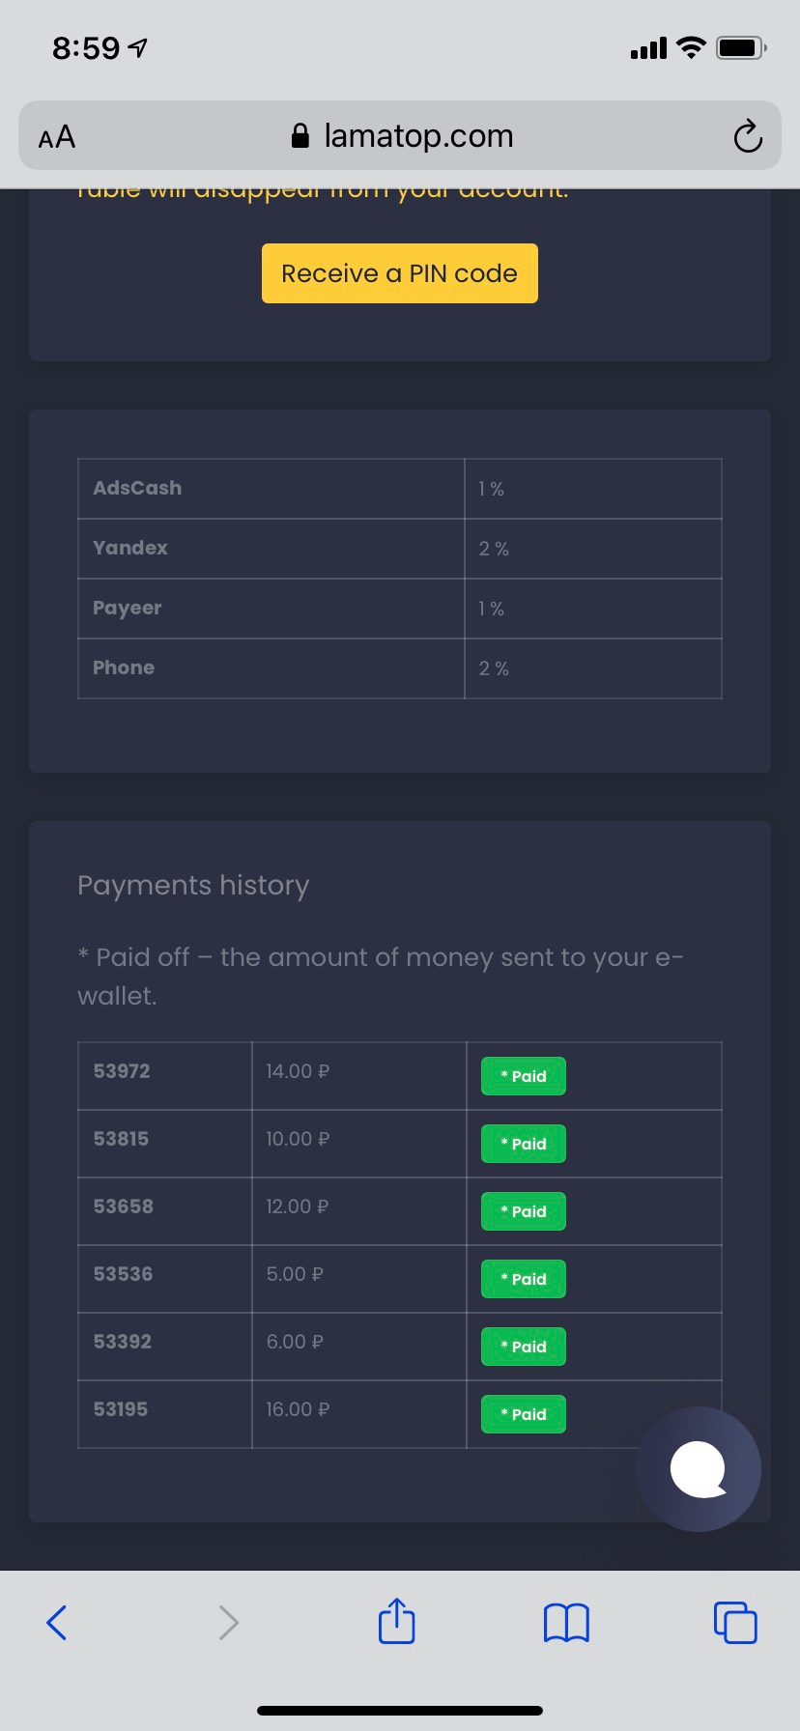Select the Payeer row label
800x1731 pixels.
pyautogui.click(x=128, y=608)
